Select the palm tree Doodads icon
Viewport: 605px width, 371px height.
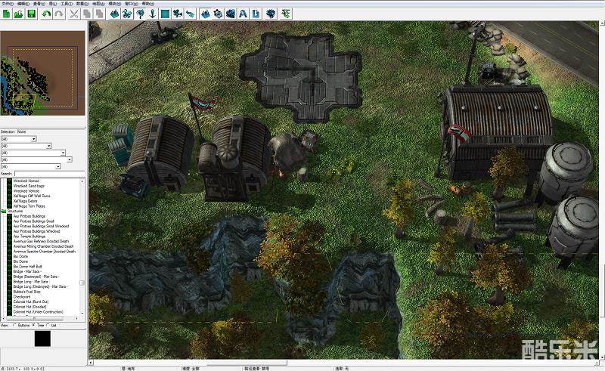[x=140, y=14]
